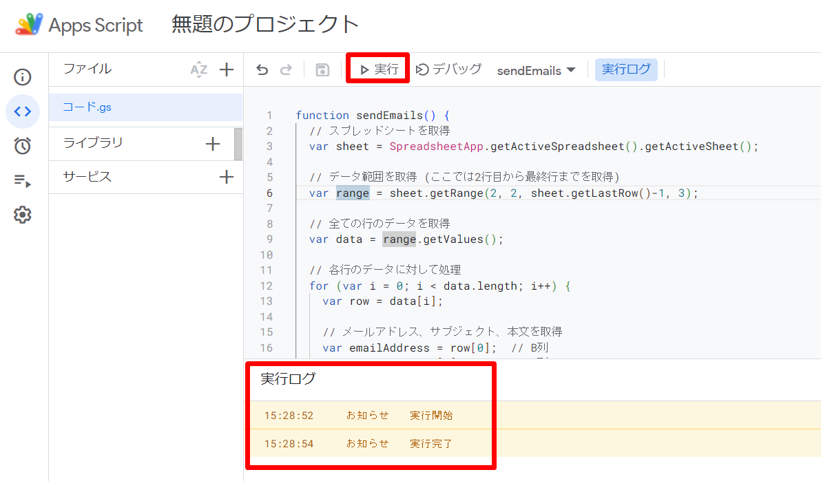Screen dimensions: 821x481
Task: Click line number 12 in gutter
Action: [267, 286]
